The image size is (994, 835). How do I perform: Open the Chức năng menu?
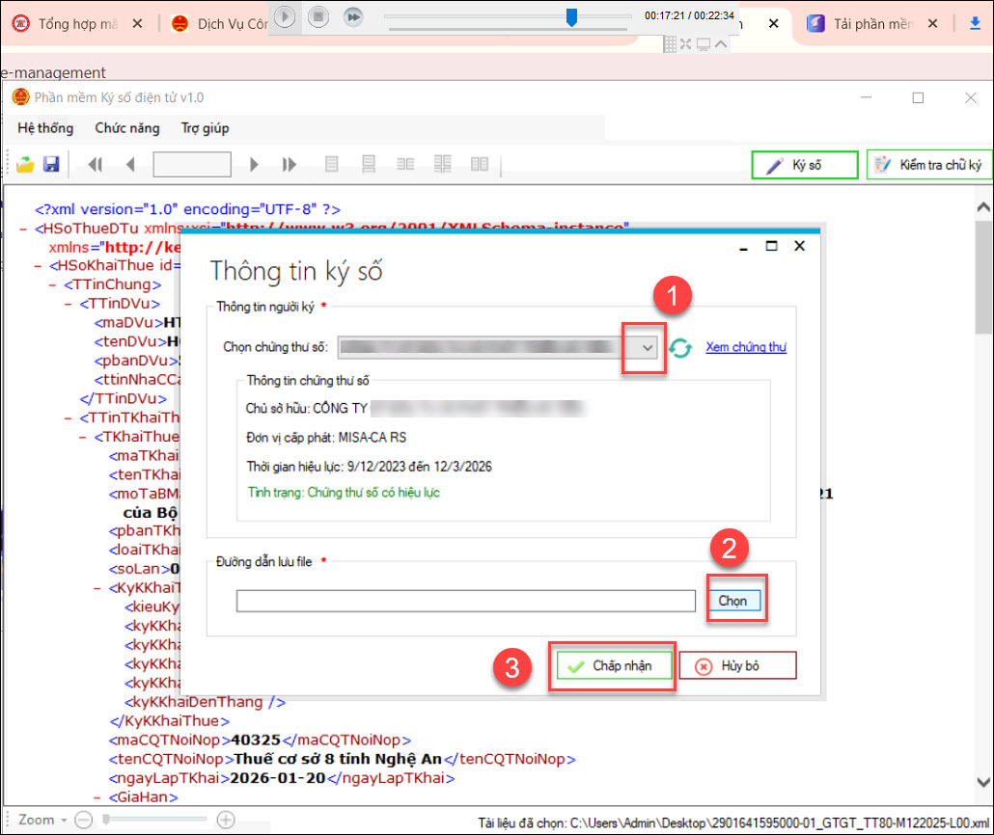127,128
